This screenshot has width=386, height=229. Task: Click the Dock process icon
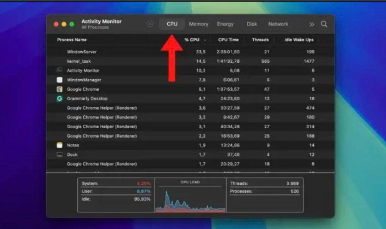[x=59, y=154]
